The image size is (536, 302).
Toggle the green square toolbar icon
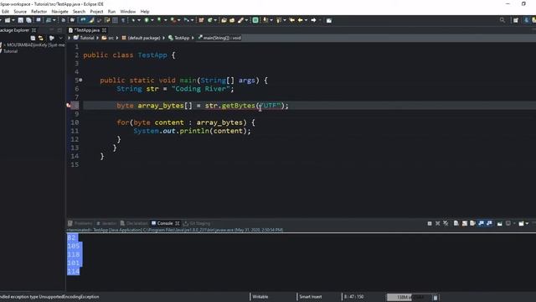255,20
